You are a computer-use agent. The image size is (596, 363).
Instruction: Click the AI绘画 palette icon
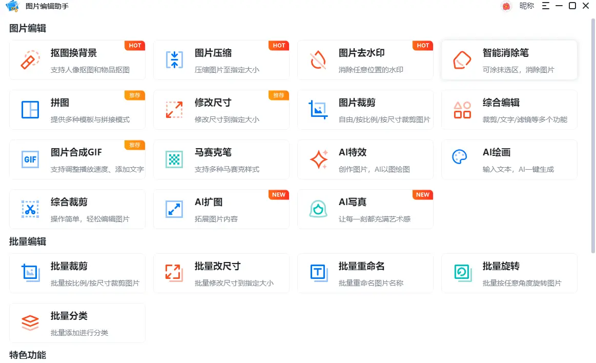pyautogui.click(x=460, y=156)
